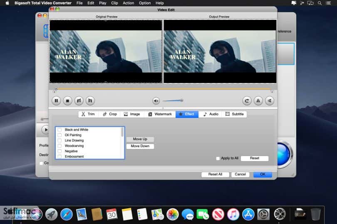Reset the effect settings with Reset
Screen dimensions: 337x224
point(255,158)
